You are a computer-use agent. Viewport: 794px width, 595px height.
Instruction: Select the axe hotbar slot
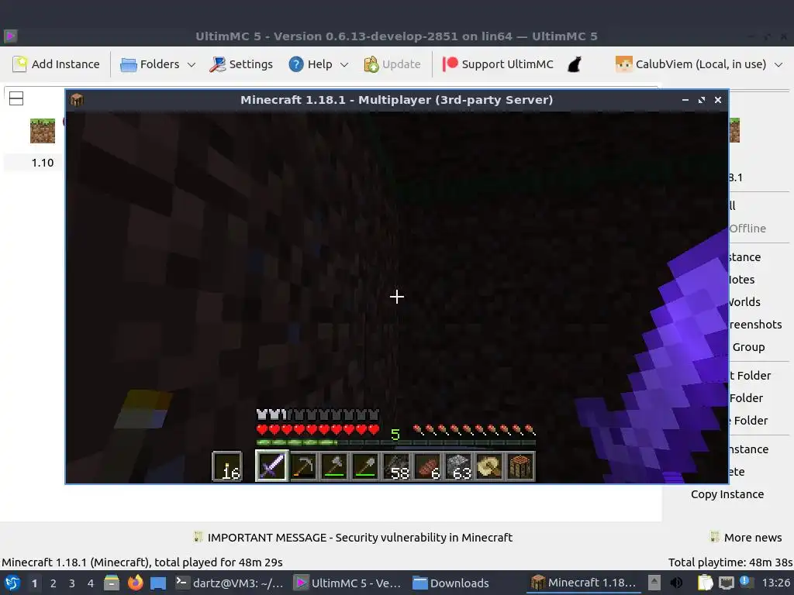pos(334,466)
